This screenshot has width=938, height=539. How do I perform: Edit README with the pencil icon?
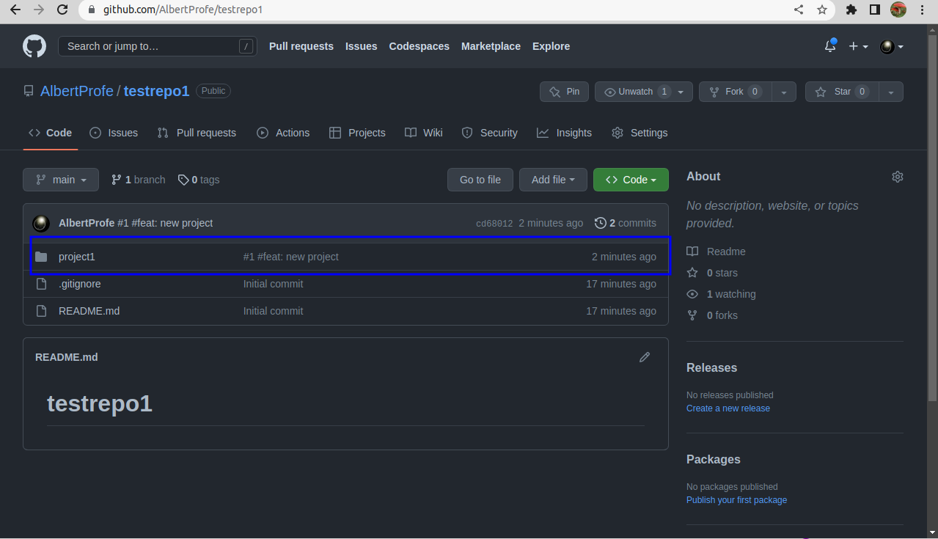645,357
